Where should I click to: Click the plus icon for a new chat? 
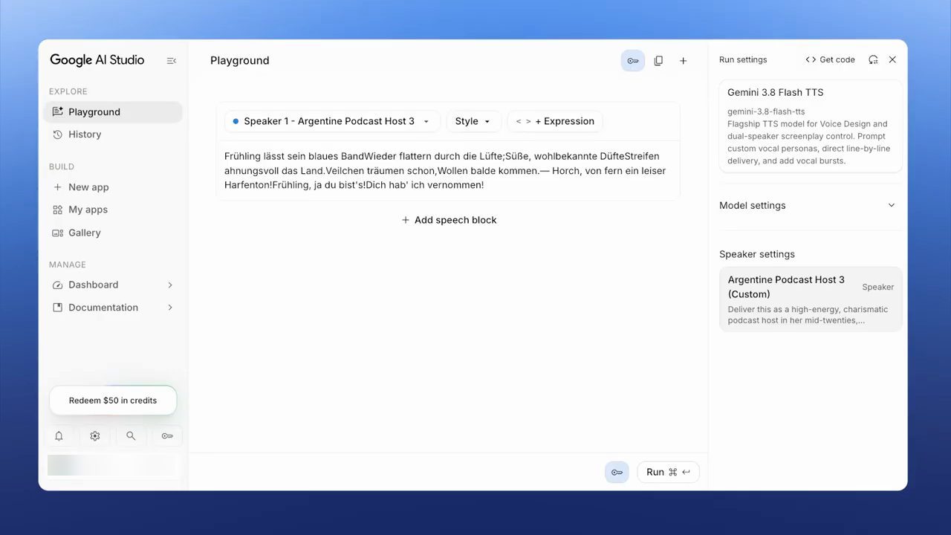coord(684,61)
